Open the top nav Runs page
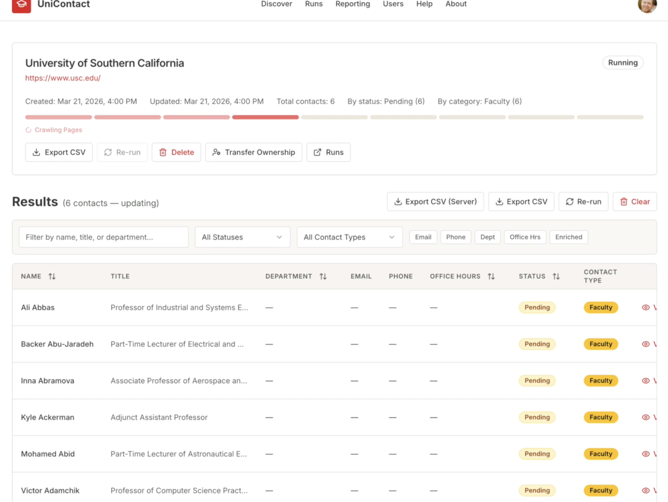The image size is (668, 502). tap(314, 4)
